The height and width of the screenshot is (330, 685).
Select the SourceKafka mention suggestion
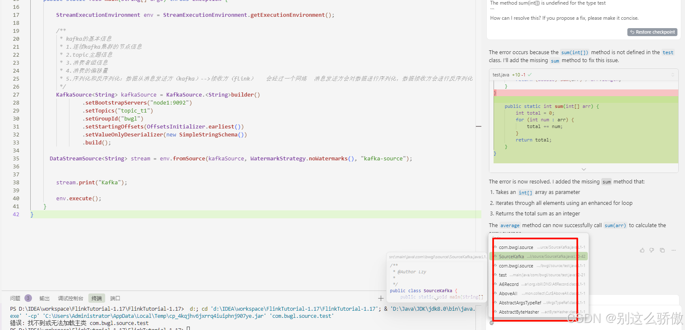coord(539,256)
